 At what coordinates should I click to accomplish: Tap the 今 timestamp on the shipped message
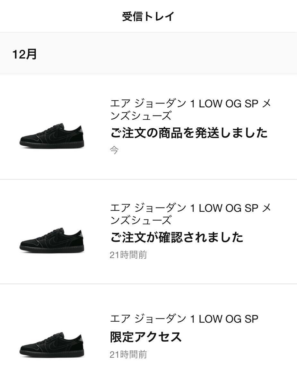(114, 150)
